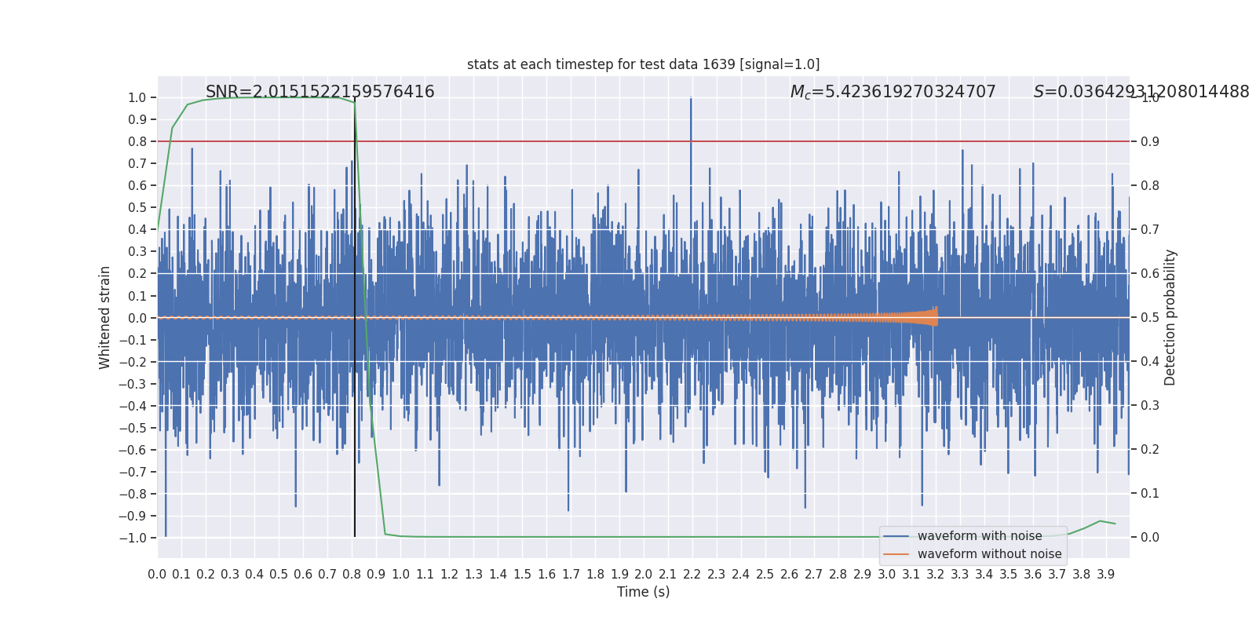Click Detection probability tick label 0.0
The image size is (1256, 628).
tap(1150, 538)
